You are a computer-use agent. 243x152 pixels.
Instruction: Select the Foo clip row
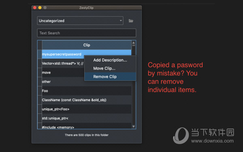(87, 91)
